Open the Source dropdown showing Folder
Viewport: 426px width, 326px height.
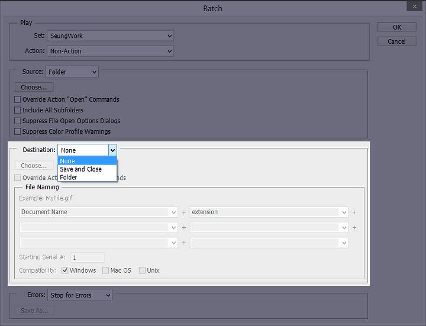coord(72,72)
